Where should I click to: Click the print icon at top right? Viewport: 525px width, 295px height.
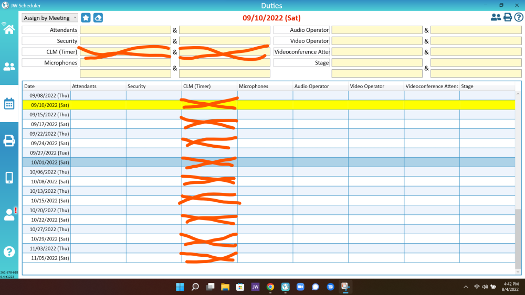[508, 17]
